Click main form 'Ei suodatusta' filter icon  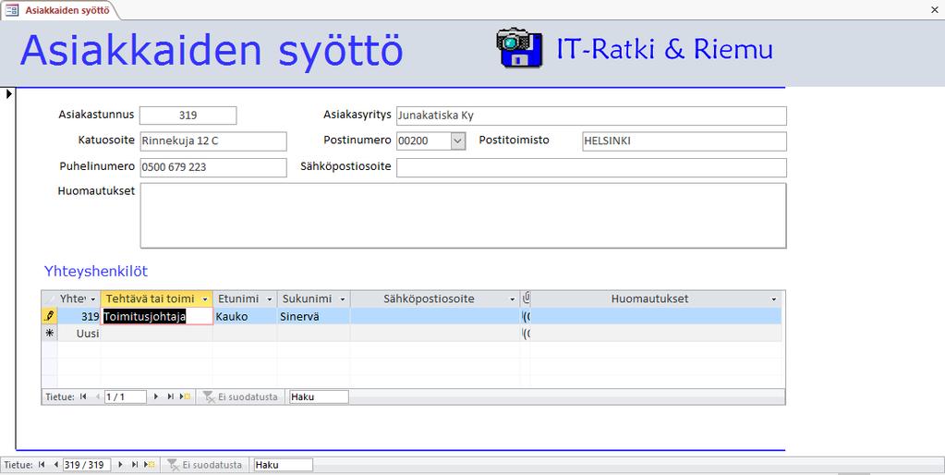point(173,465)
